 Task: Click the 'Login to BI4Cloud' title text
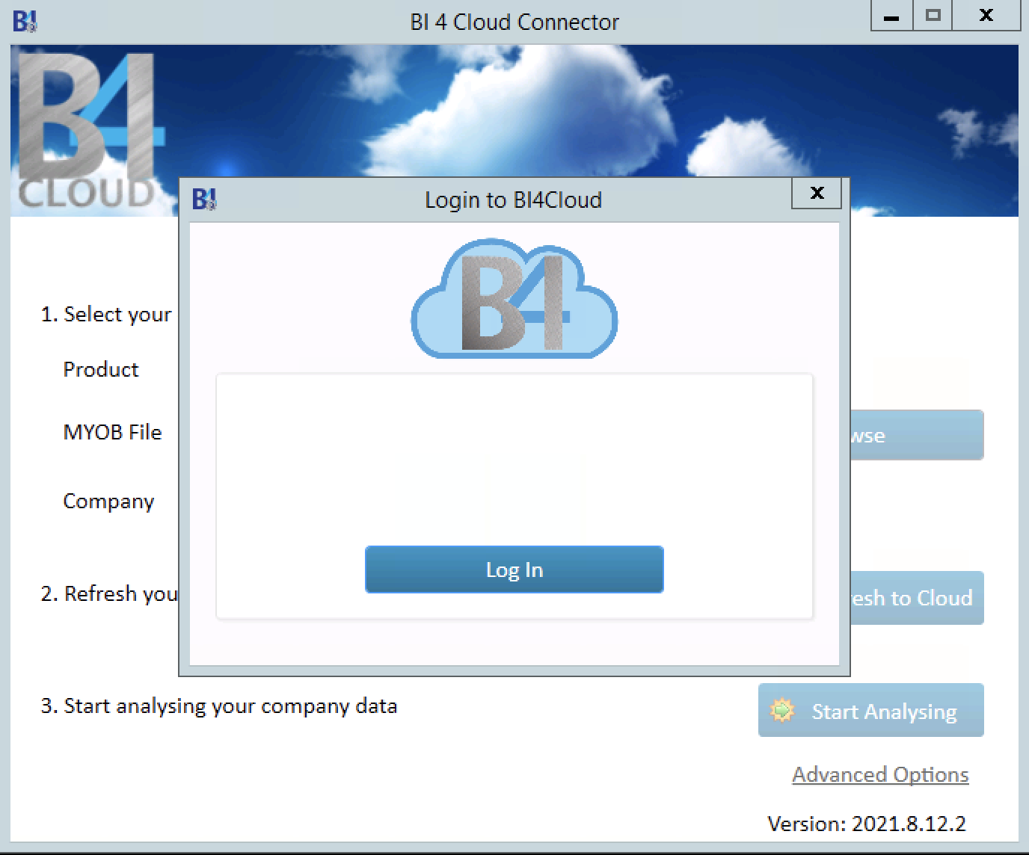(x=513, y=200)
